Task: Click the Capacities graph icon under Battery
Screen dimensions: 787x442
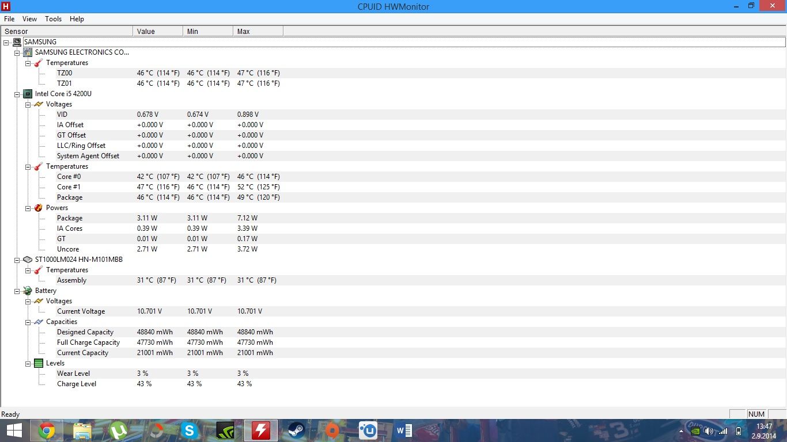Action: coord(39,322)
